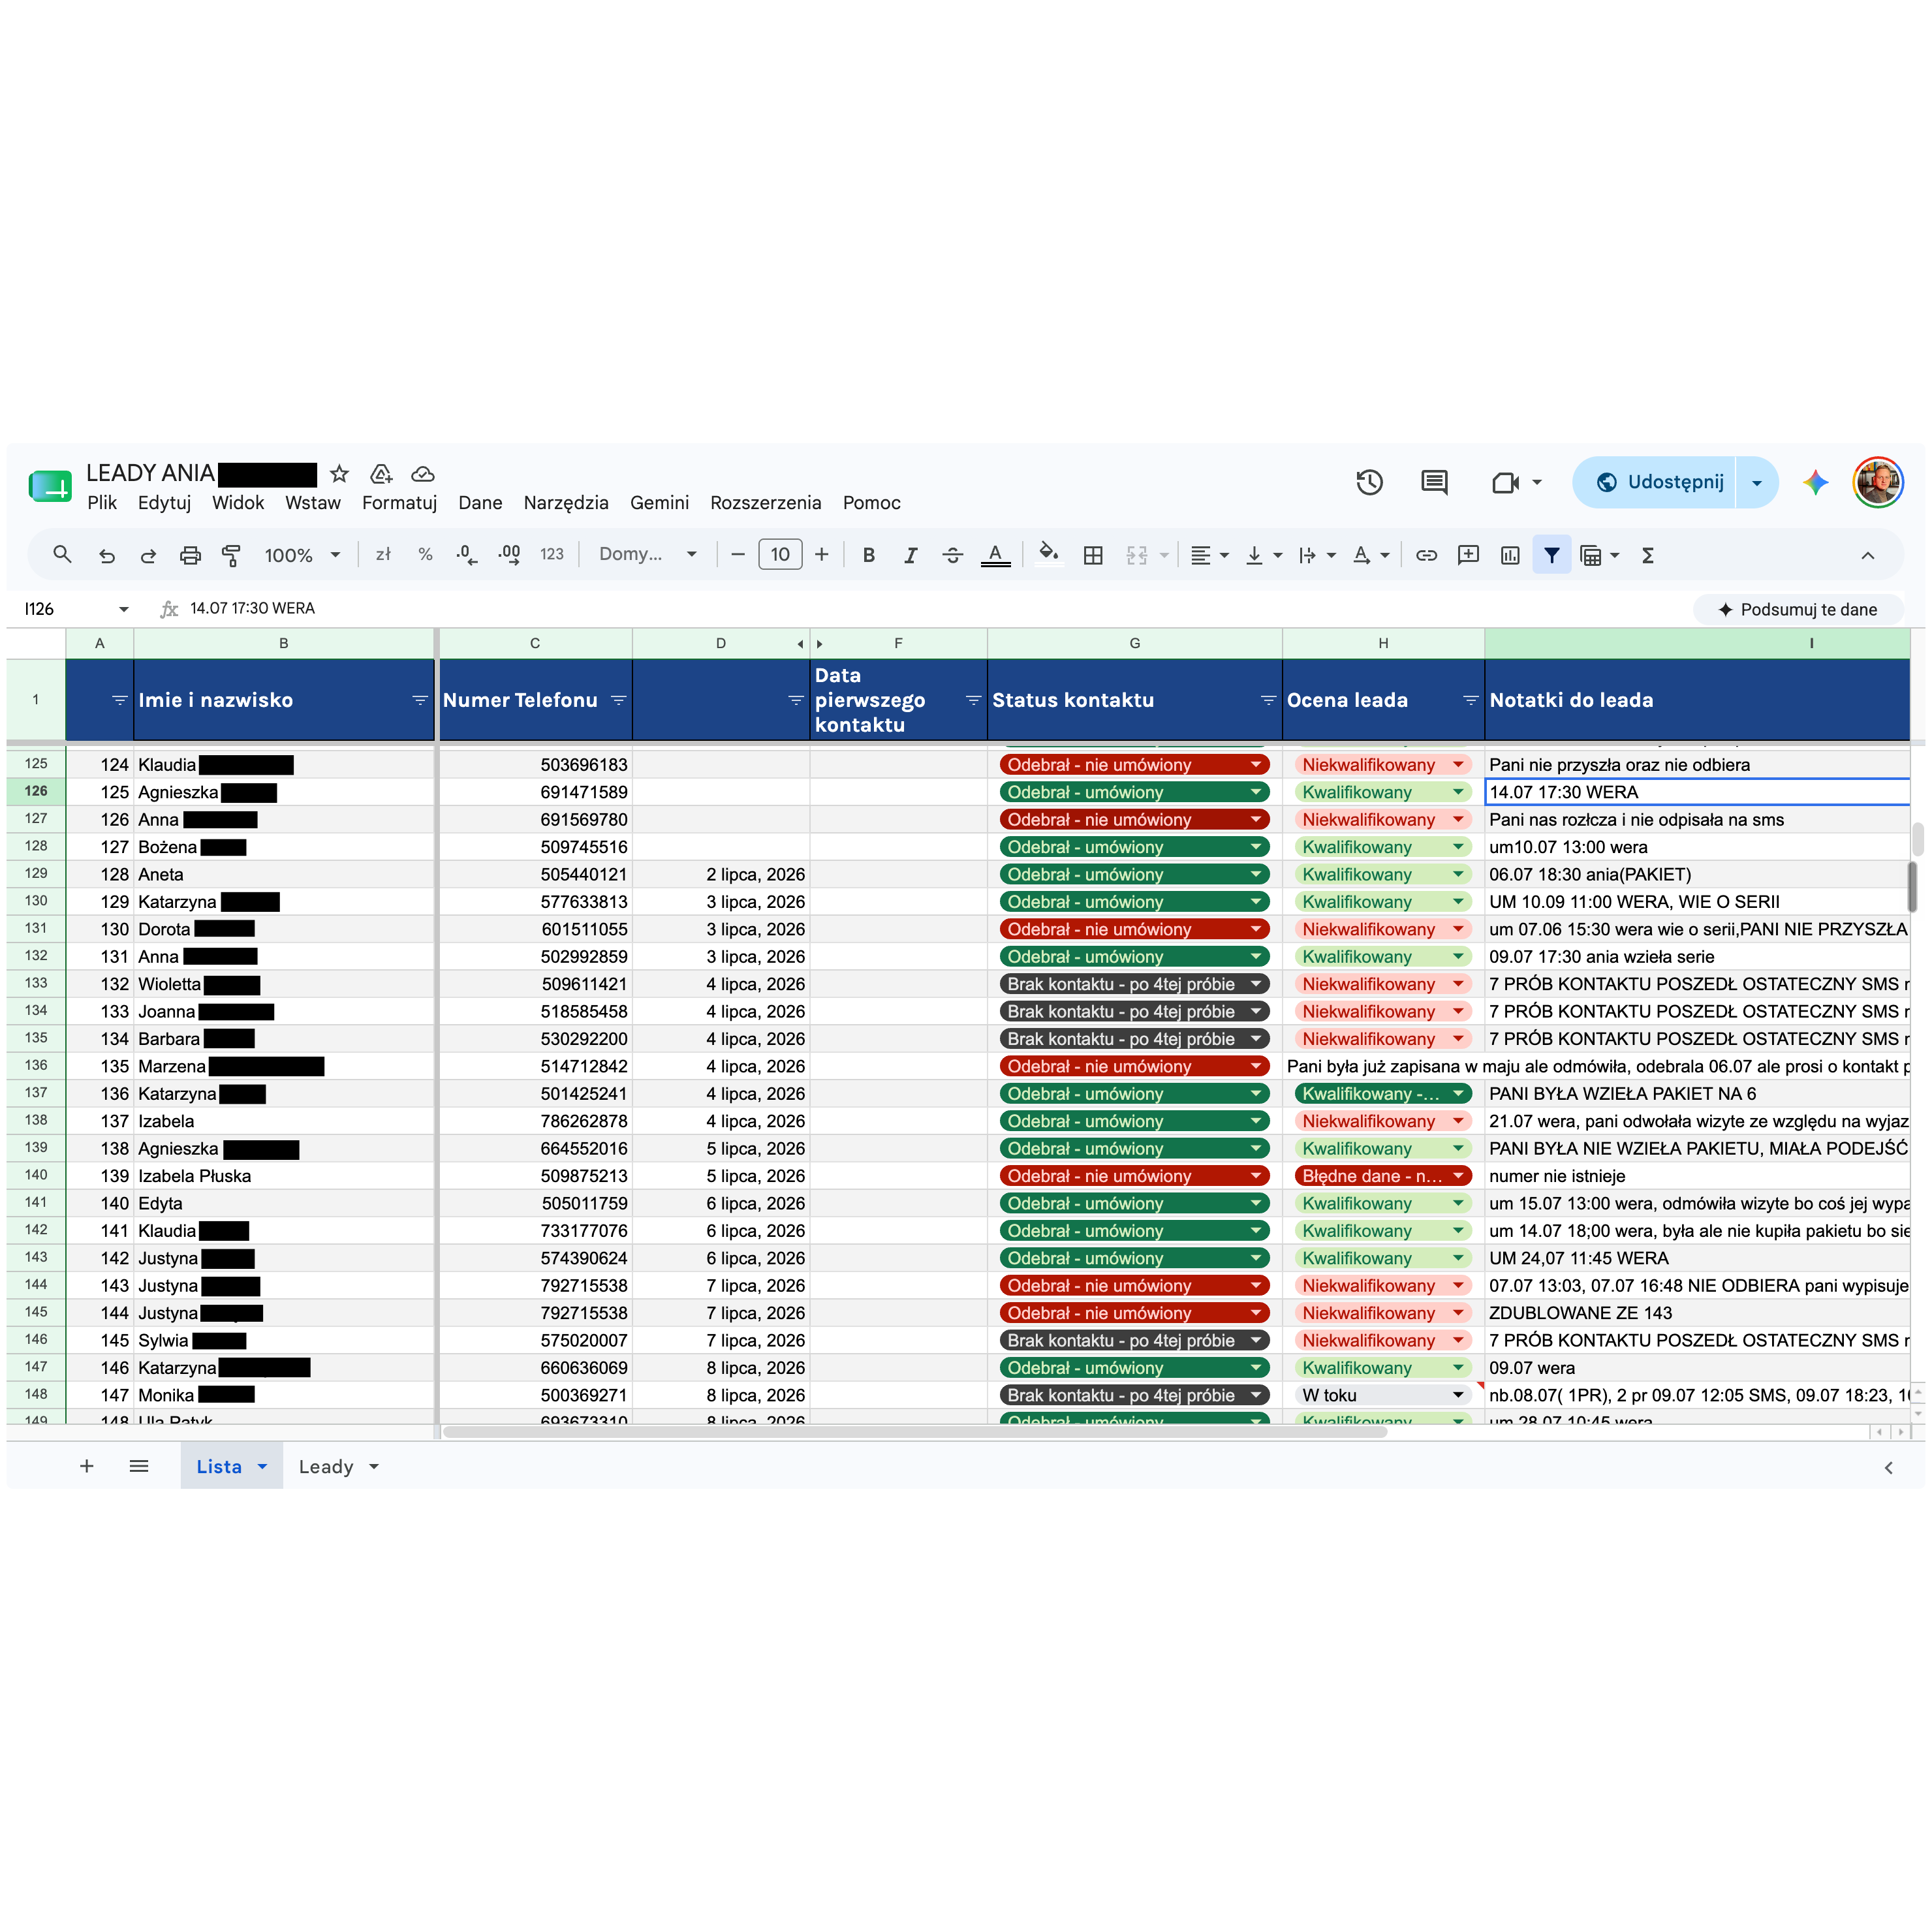Toggle the filter button in toolbar
The height and width of the screenshot is (1932, 1932).
click(x=1552, y=555)
